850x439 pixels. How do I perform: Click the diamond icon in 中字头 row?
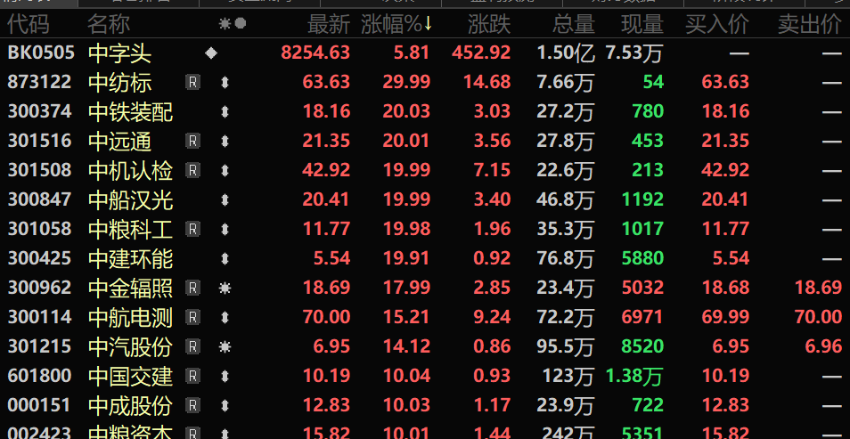click(211, 53)
